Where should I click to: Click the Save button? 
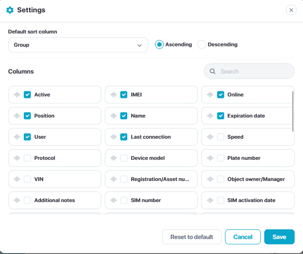(279, 237)
